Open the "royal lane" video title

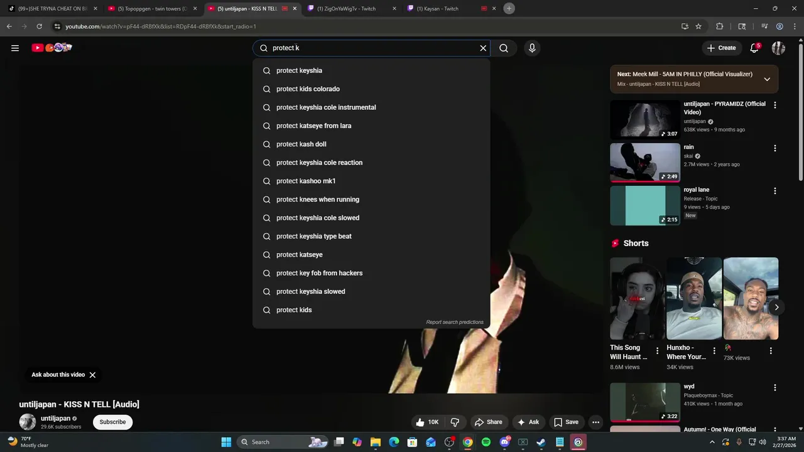[x=697, y=190]
